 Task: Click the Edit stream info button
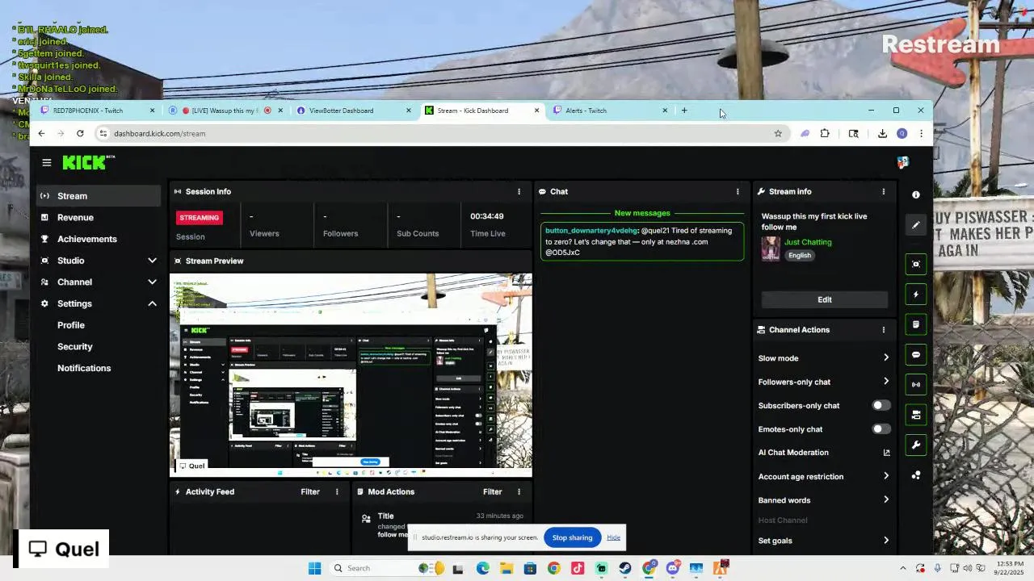tap(824, 299)
